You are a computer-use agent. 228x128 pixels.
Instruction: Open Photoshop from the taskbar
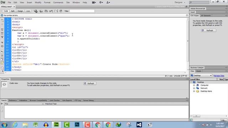click(77, 125)
